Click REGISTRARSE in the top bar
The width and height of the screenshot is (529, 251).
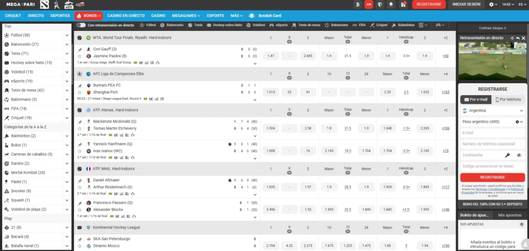click(x=429, y=4)
